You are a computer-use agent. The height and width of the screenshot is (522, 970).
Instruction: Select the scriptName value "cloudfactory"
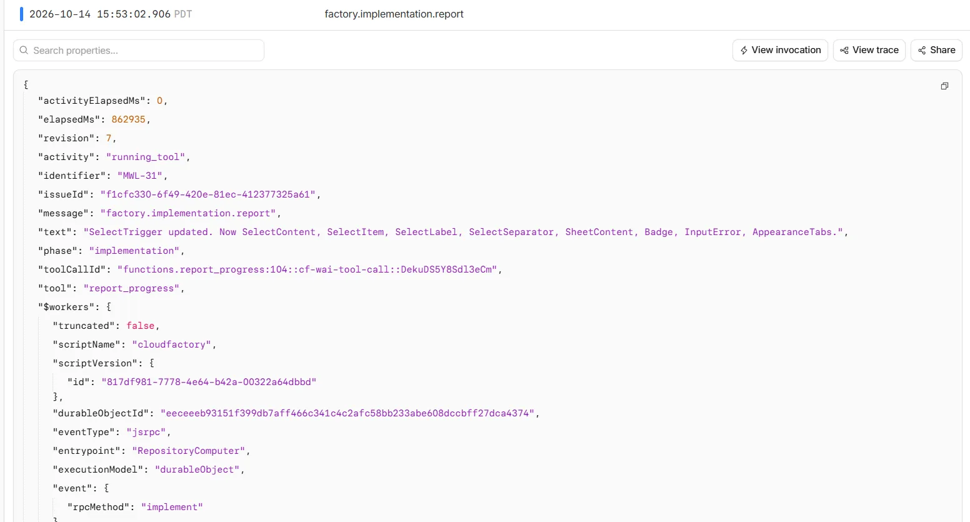[172, 344]
